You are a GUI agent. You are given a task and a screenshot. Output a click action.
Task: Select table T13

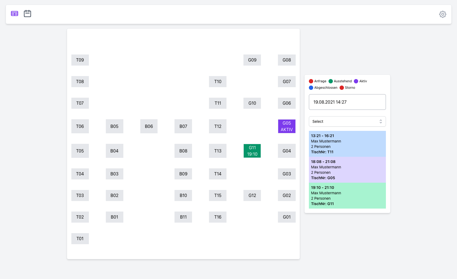(x=218, y=151)
